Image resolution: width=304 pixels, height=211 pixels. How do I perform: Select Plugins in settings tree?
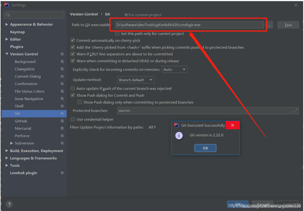17,47
